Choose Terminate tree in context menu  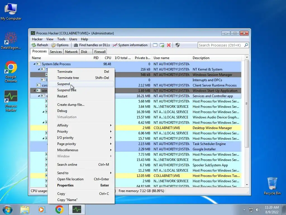pos(81,78)
